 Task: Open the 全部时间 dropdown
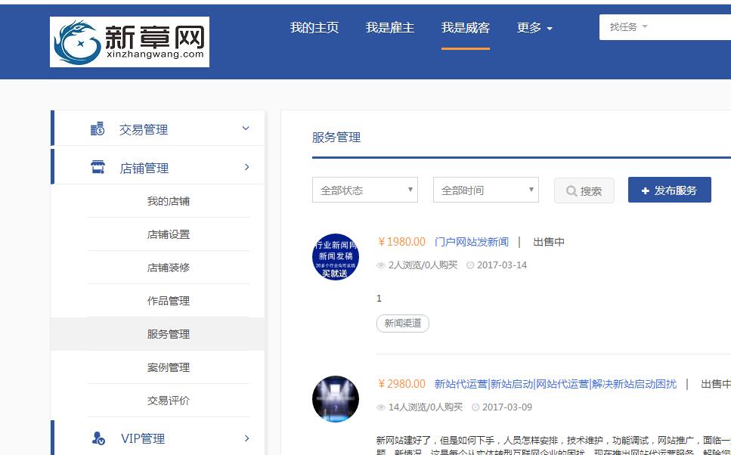[x=486, y=190]
